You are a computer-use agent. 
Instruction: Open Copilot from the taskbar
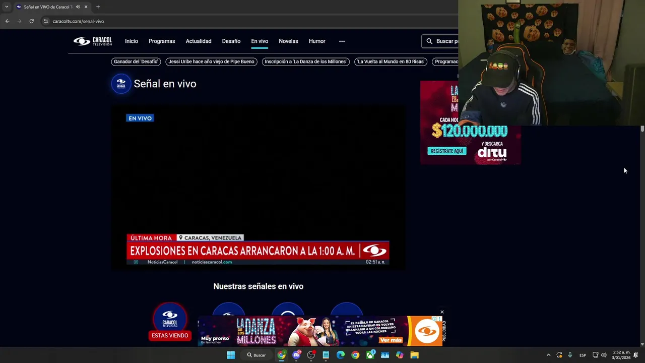tap(400, 355)
